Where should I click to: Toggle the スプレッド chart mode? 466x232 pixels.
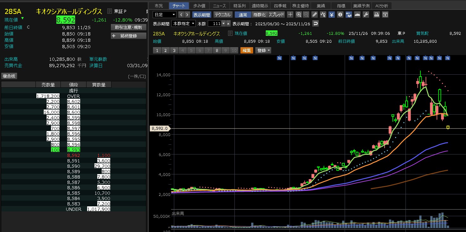(277, 15)
